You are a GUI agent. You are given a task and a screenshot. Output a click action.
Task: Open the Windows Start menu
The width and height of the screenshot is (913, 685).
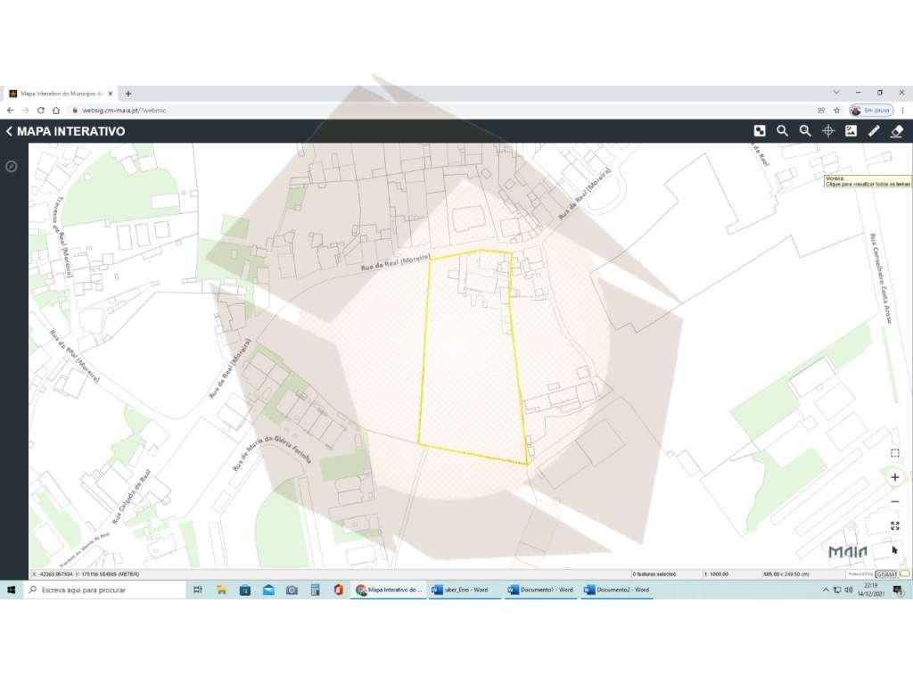coord(11,590)
